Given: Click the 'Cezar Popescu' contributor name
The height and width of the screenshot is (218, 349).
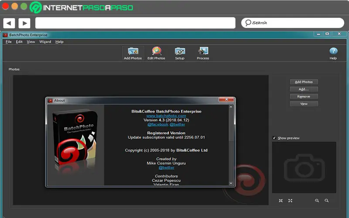Looking at the screenshot, I should click(166, 181).
